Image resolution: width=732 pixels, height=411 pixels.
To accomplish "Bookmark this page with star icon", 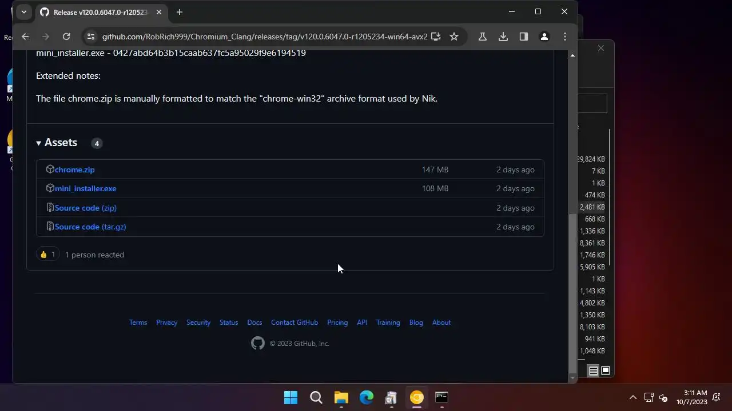I will tap(454, 37).
